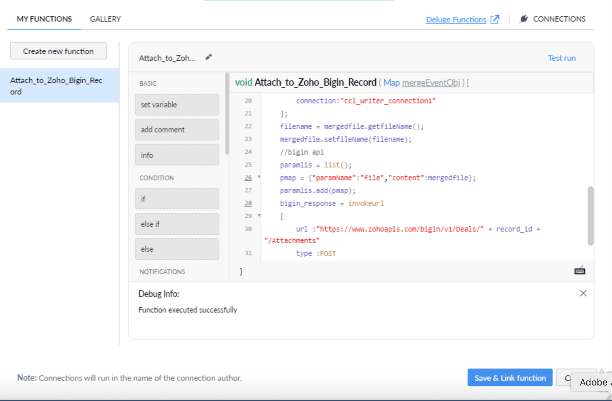Click Save & Link function button
Screen dimensions: 612x401
(x=510, y=378)
